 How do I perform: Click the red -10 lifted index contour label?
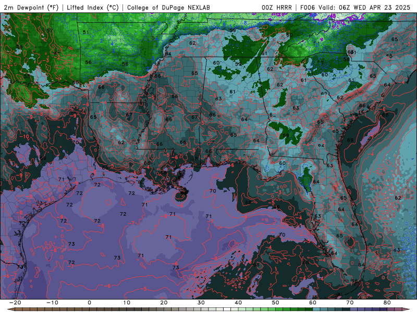(24, 137)
